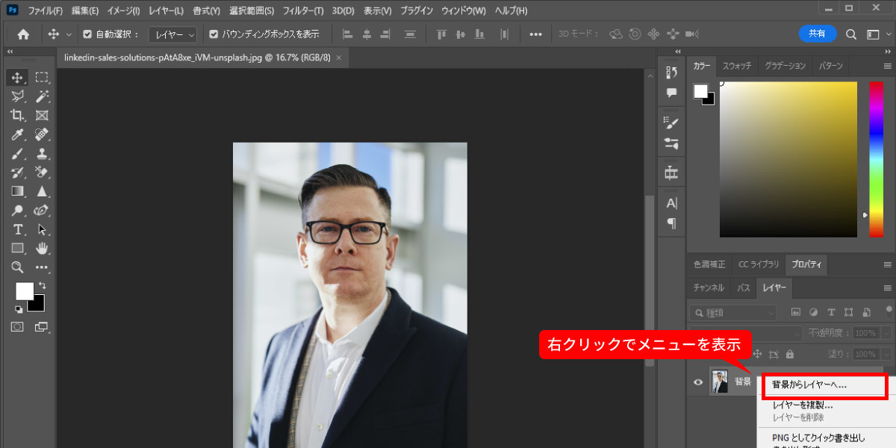Align left edges in the options bar

click(347, 34)
